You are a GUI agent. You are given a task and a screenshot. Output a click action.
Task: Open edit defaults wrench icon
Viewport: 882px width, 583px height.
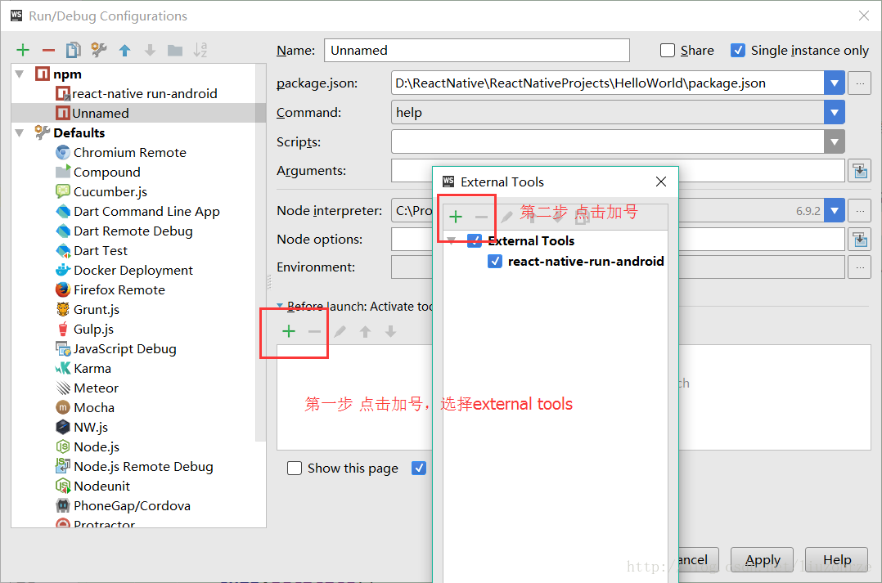pyautogui.click(x=99, y=50)
